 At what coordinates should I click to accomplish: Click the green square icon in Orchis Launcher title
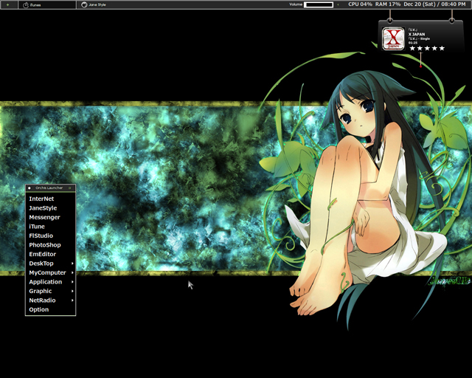(x=70, y=188)
